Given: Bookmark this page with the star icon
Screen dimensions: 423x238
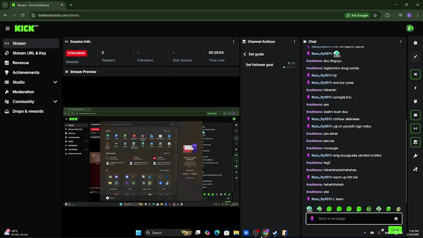Looking at the screenshot, I should coord(375,15).
